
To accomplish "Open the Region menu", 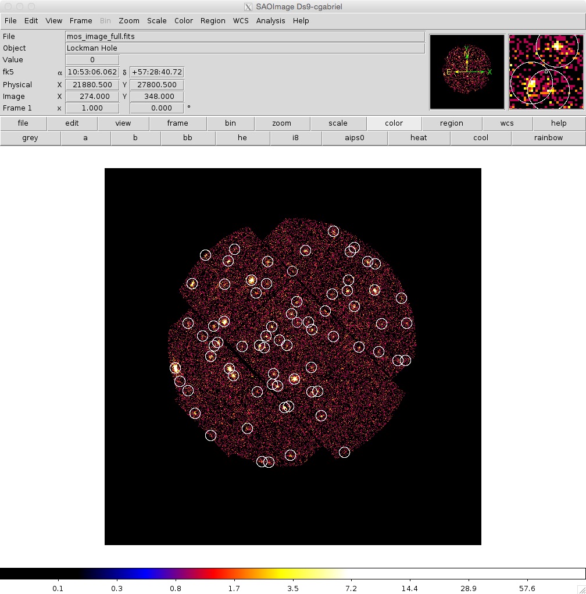I will pos(213,21).
